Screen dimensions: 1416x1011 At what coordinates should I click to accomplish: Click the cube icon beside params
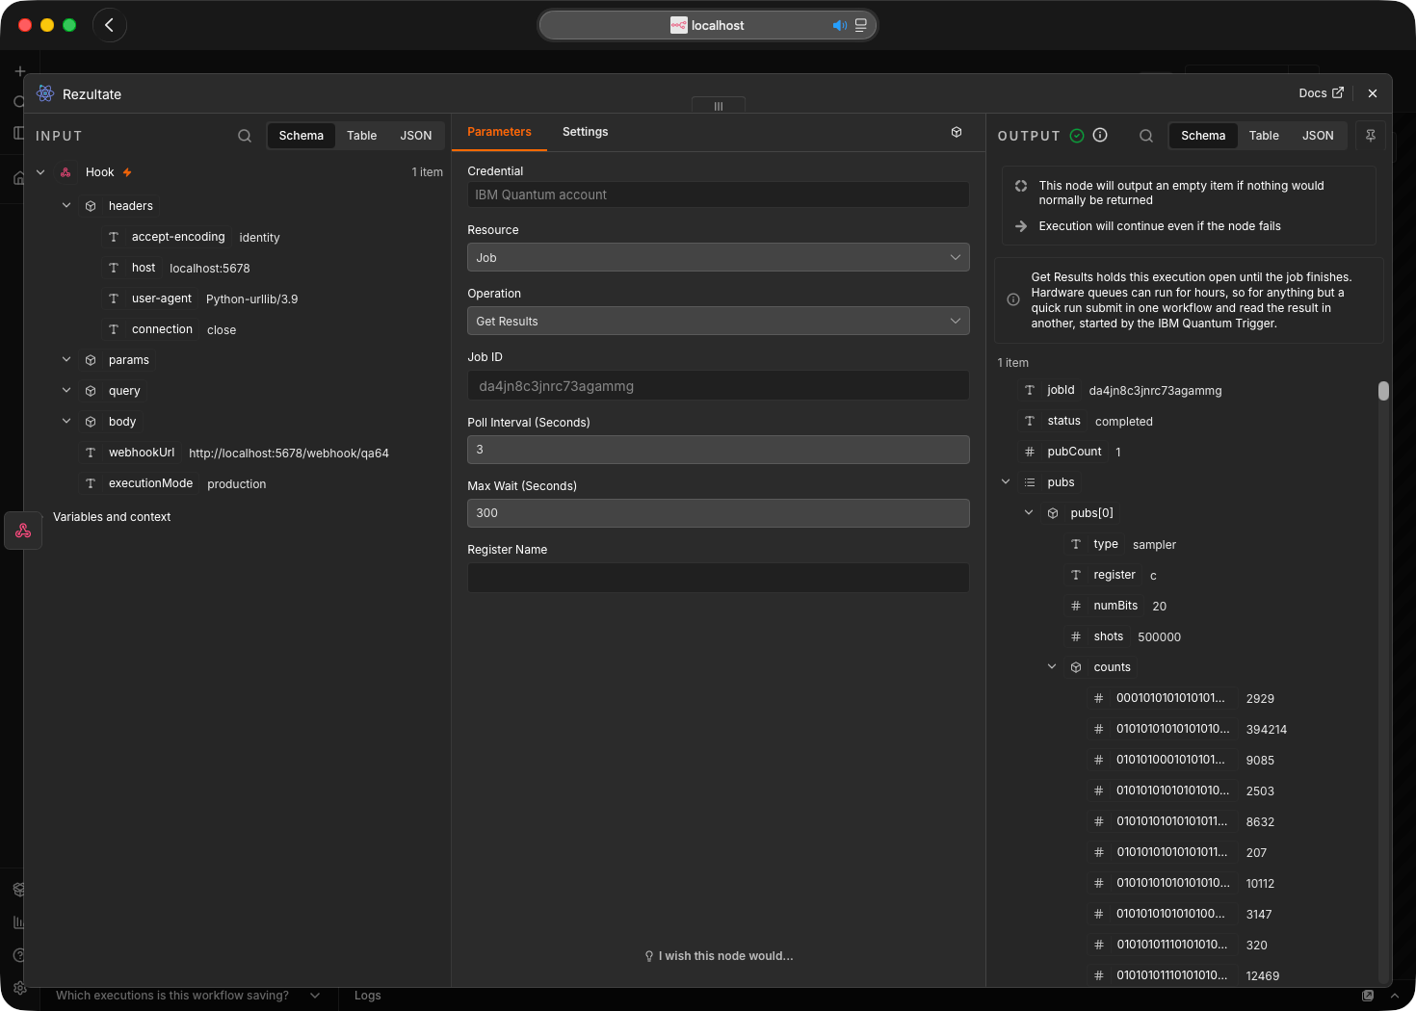click(x=91, y=360)
